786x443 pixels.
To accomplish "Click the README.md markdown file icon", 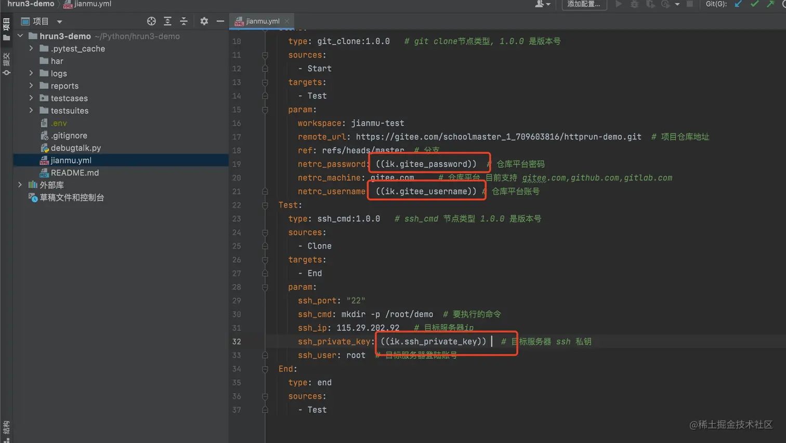I will pos(44,173).
